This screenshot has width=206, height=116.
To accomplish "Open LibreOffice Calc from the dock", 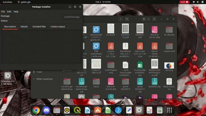I will point(108,110).
